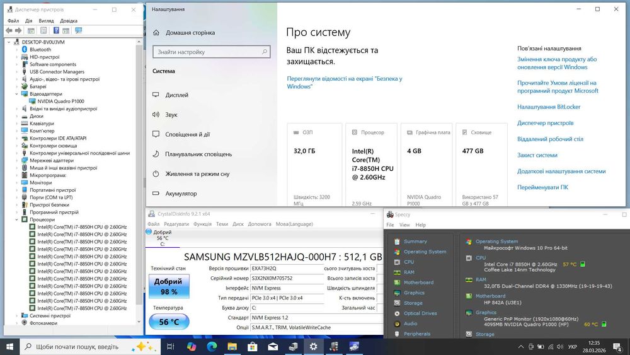Click УКР language indicator in system tray
The image size is (630, 355).
[x=573, y=347]
